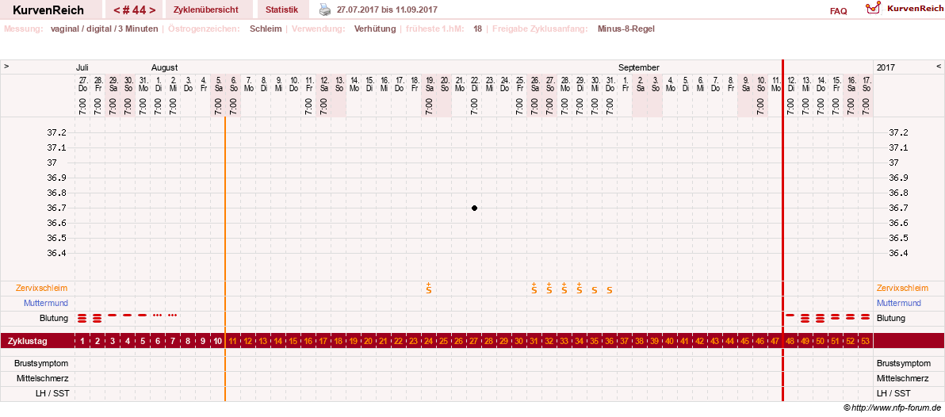Image resolution: width=945 pixels, height=417 pixels.
Task: Click bleeding marker on cycle day 48
Action: coord(790,315)
